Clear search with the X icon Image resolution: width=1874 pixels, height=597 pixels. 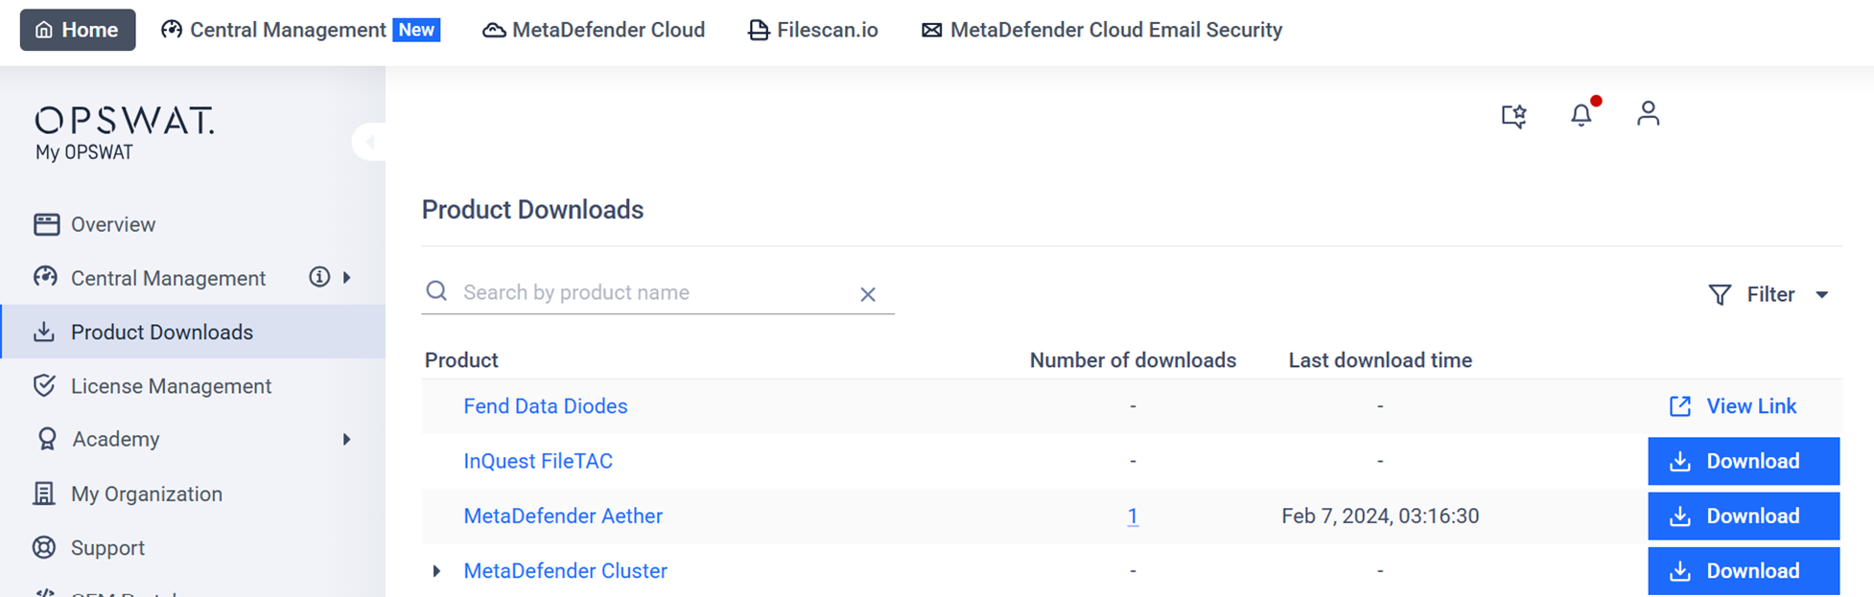coord(868,294)
